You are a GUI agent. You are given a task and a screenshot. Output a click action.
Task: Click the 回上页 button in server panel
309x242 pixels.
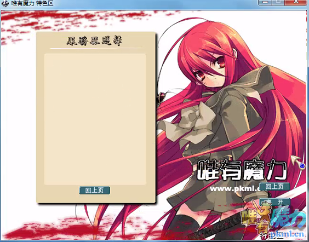pyautogui.click(x=94, y=191)
